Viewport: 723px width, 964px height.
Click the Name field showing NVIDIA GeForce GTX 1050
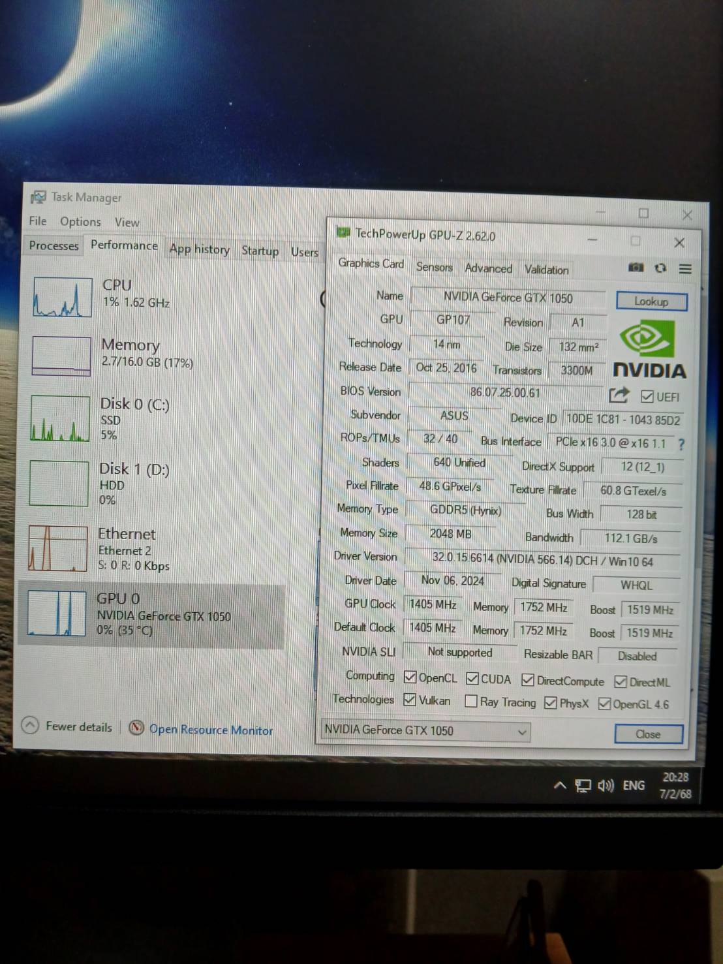[x=508, y=298]
